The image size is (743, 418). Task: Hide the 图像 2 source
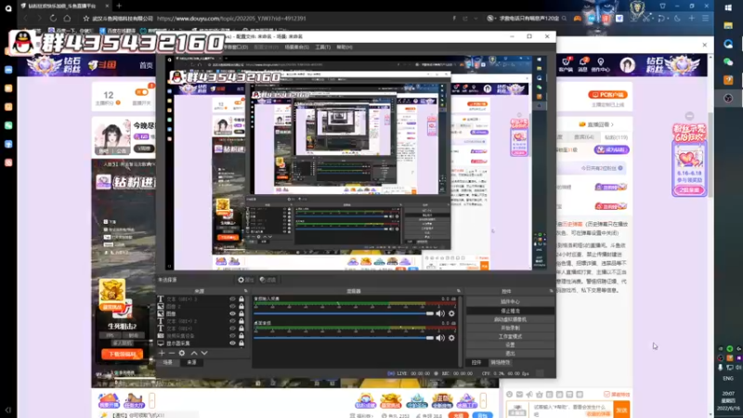pyautogui.click(x=232, y=307)
